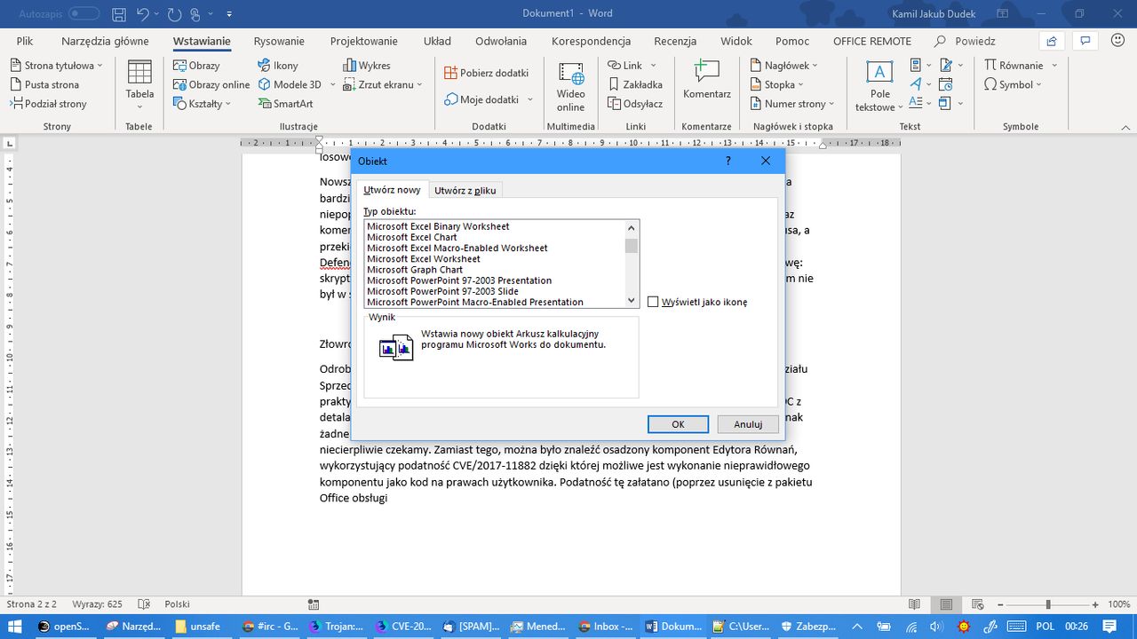1137x639 pixels.
Task: Open the comments pane speech bubble icon
Action: pyautogui.click(x=1084, y=41)
